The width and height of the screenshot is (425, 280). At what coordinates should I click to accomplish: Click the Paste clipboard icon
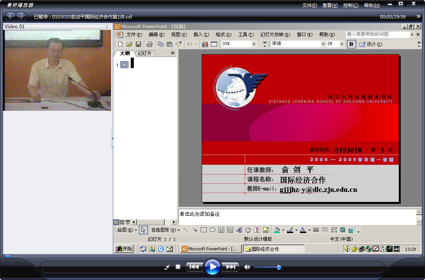point(169,44)
